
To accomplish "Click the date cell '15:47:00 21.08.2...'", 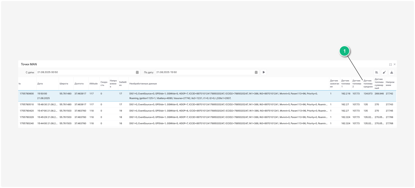I will click(x=47, y=111).
